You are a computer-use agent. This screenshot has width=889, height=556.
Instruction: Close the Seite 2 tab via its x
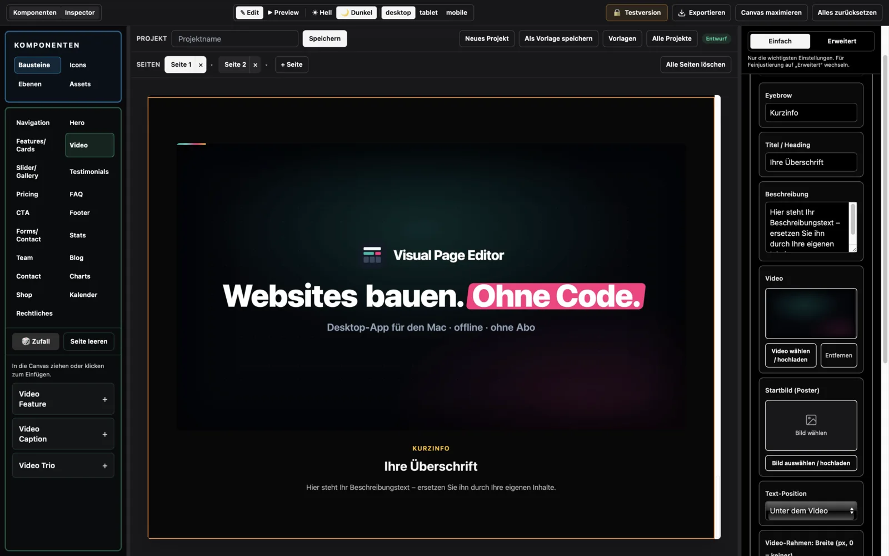(255, 65)
